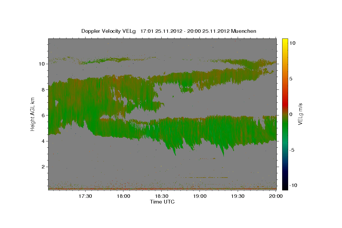Viewport: 342px width, 228px height.
Task: Select the 18:30 time tick label
Action: coord(162,196)
